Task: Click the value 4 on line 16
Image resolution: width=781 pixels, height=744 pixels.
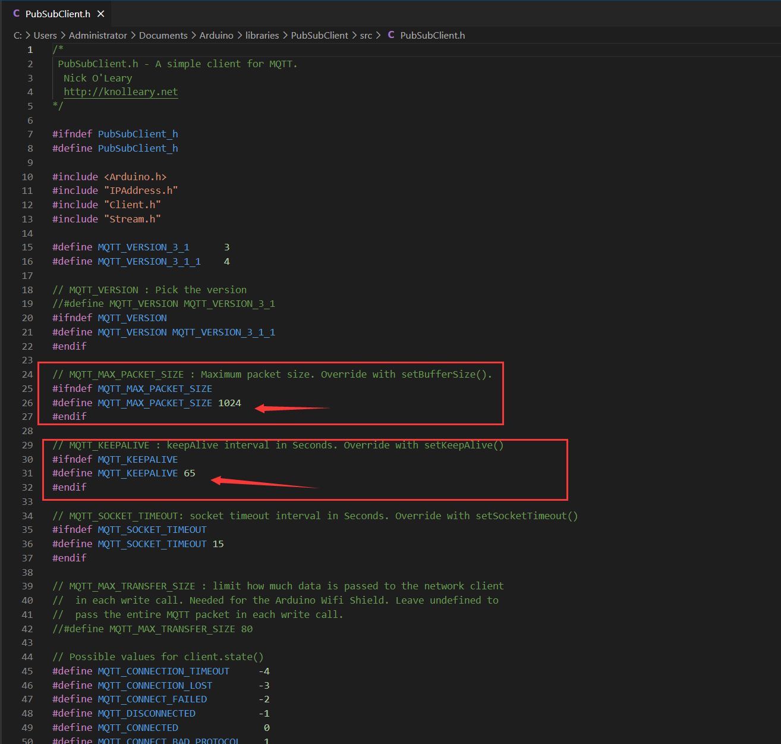Action: (x=226, y=261)
